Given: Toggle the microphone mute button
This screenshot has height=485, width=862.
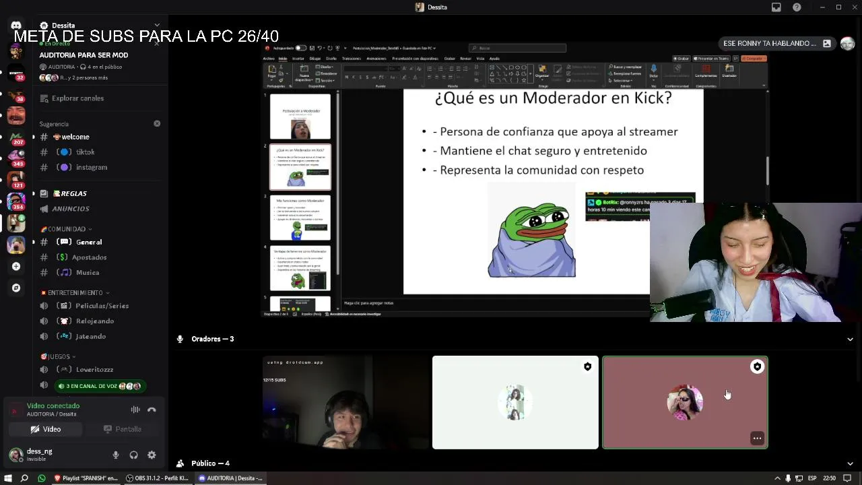Looking at the screenshot, I should pos(116,455).
